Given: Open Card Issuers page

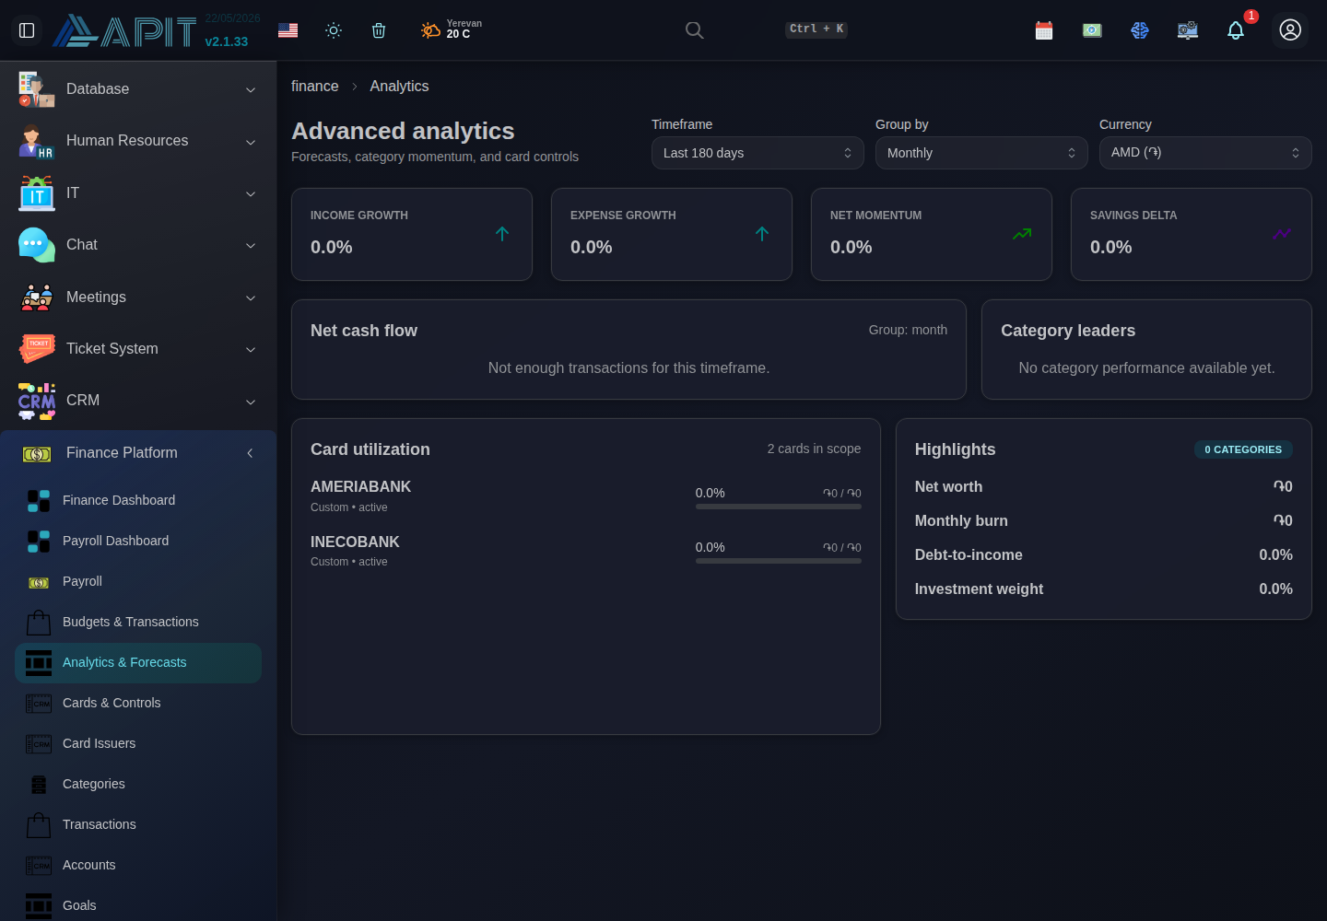Looking at the screenshot, I should pyautogui.click(x=138, y=743).
